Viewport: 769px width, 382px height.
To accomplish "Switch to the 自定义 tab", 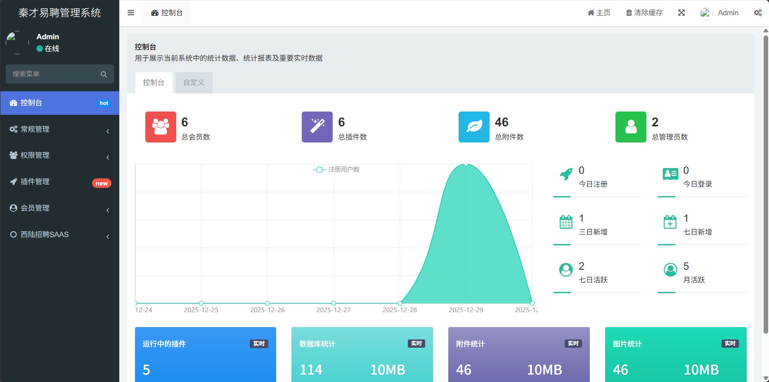I will pos(194,83).
